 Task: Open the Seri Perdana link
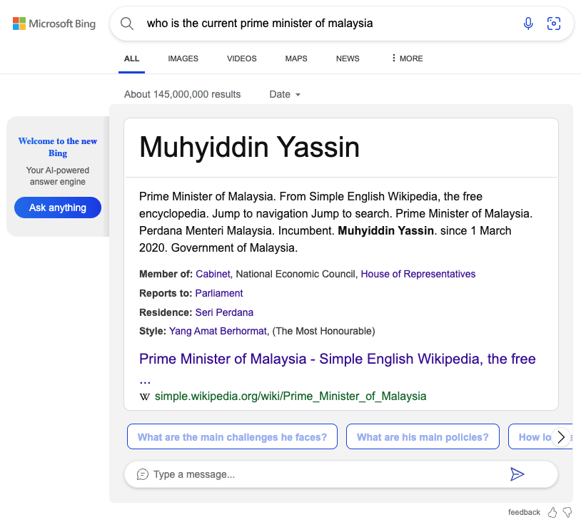click(224, 312)
